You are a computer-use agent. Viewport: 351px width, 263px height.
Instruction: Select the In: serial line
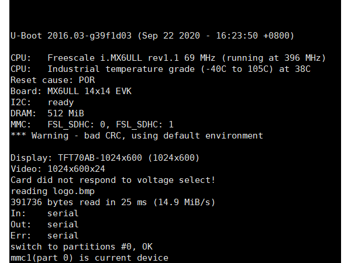click(x=44, y=213)
